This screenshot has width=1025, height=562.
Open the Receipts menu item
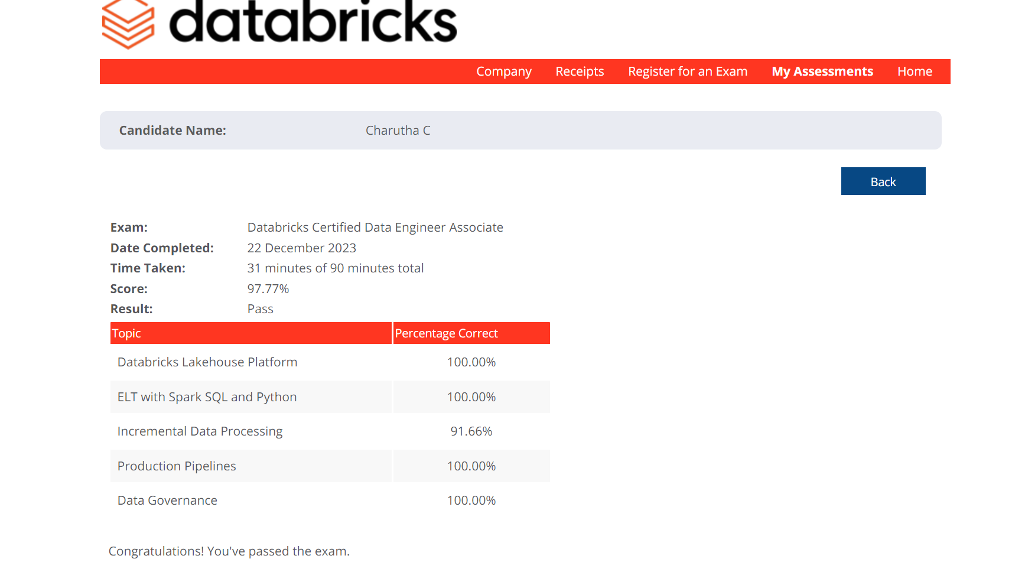tap(580, 72)
